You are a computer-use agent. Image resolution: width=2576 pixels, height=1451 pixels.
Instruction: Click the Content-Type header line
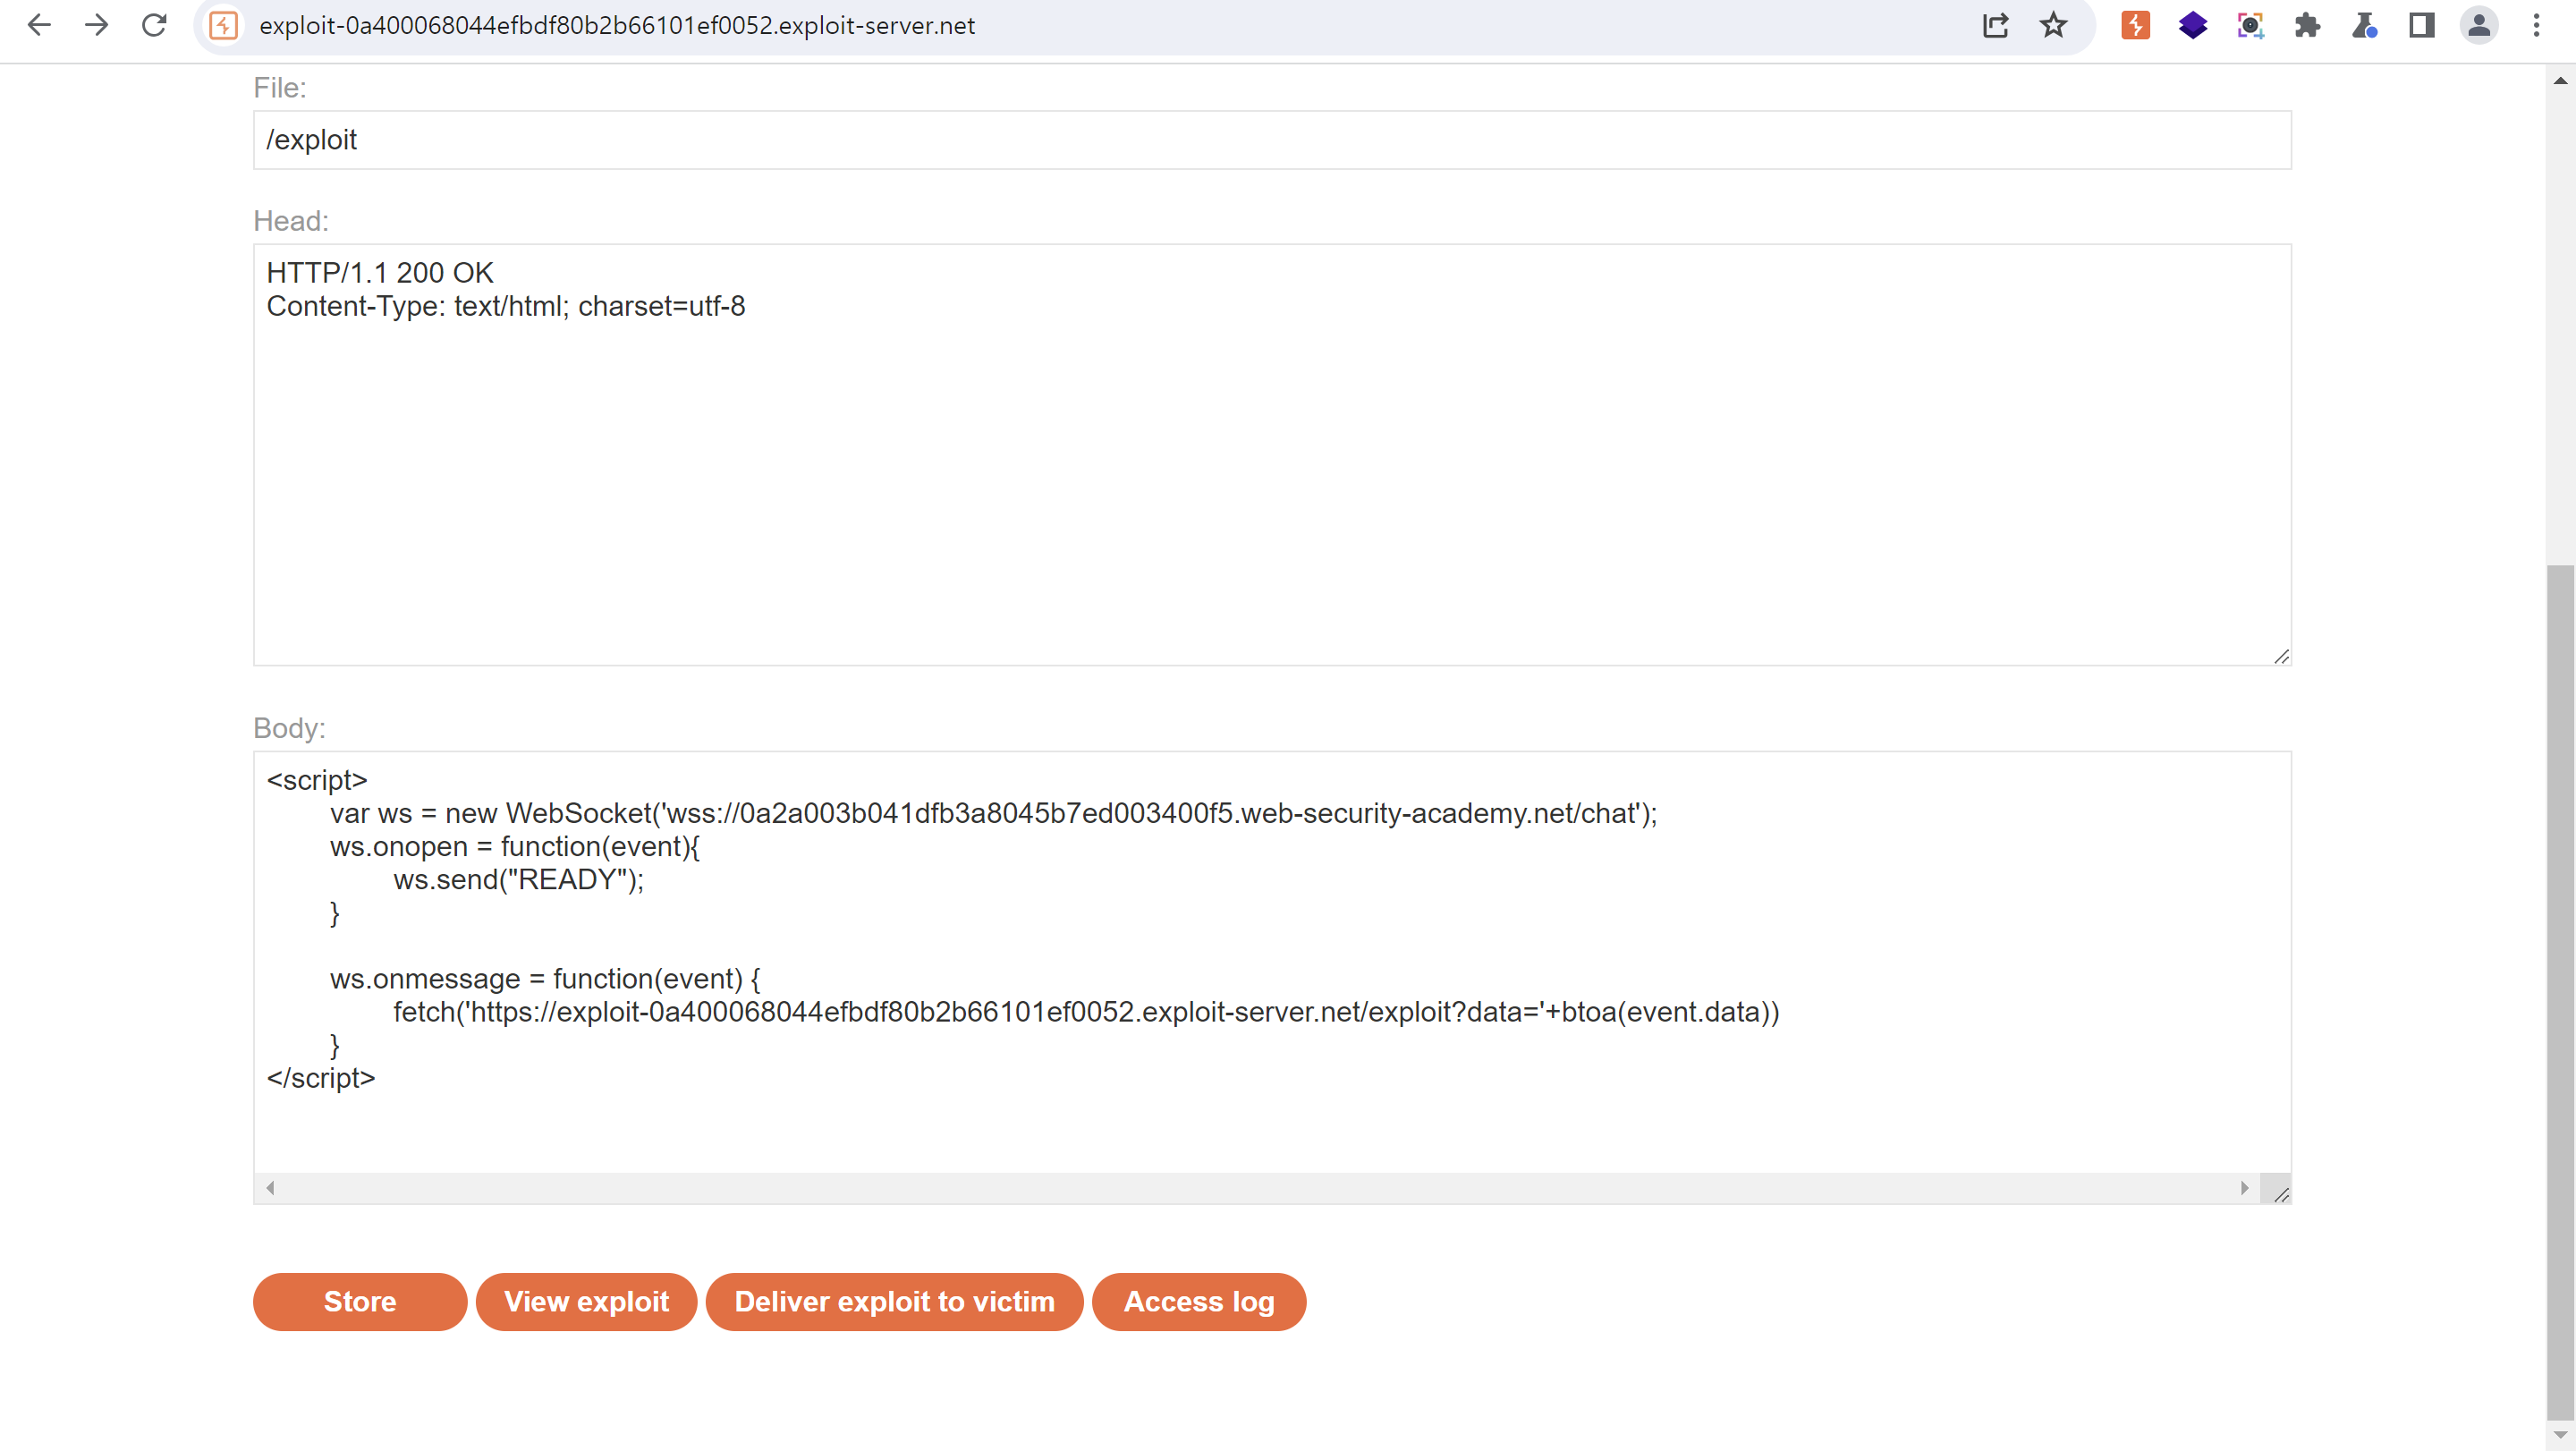tap(506, 306)
